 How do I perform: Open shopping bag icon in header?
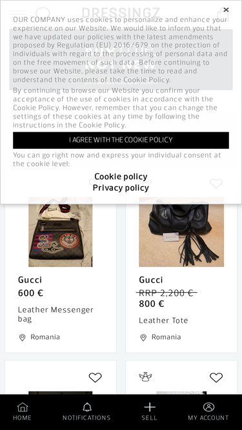[x=223, y=14]
